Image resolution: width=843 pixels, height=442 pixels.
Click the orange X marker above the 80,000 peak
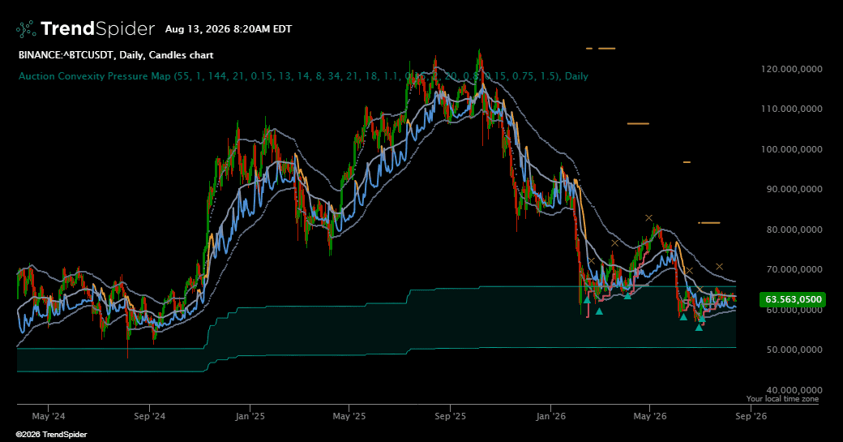tap(649, 218)
